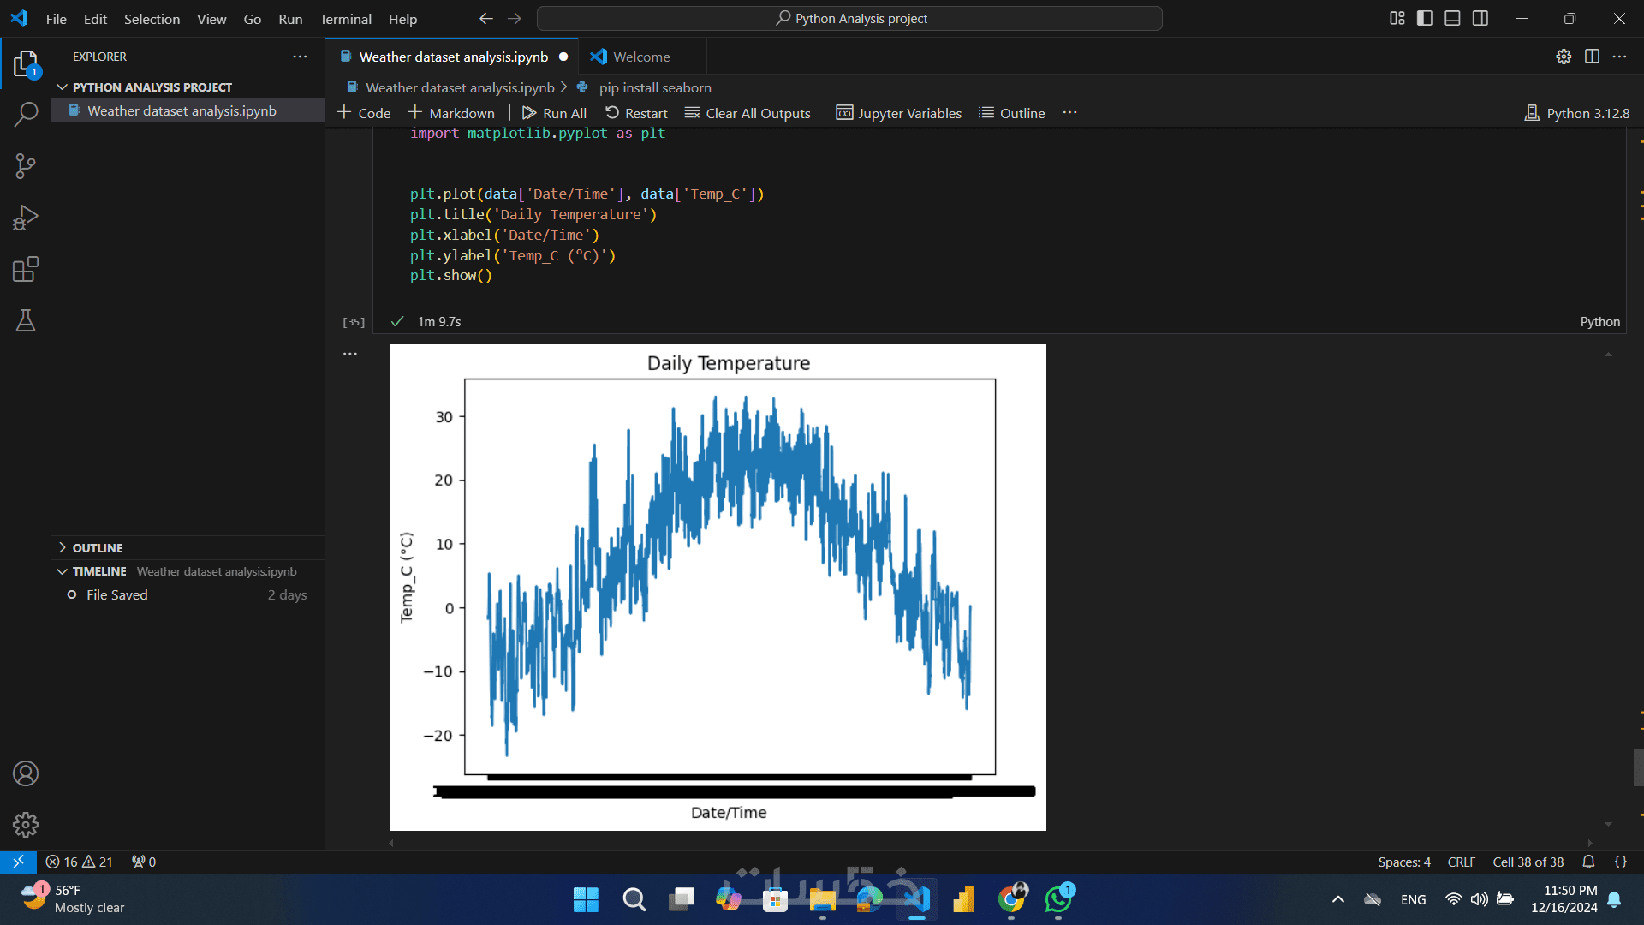
Task: Open Run and Debug view
Action: pyautogui.click(x=26, y=218)
